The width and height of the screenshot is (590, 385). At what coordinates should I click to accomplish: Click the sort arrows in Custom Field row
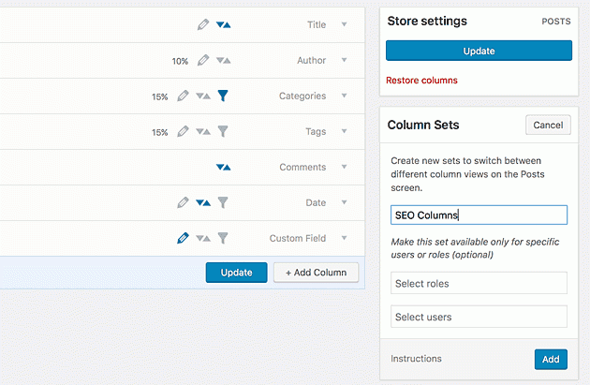pos(203,238)
